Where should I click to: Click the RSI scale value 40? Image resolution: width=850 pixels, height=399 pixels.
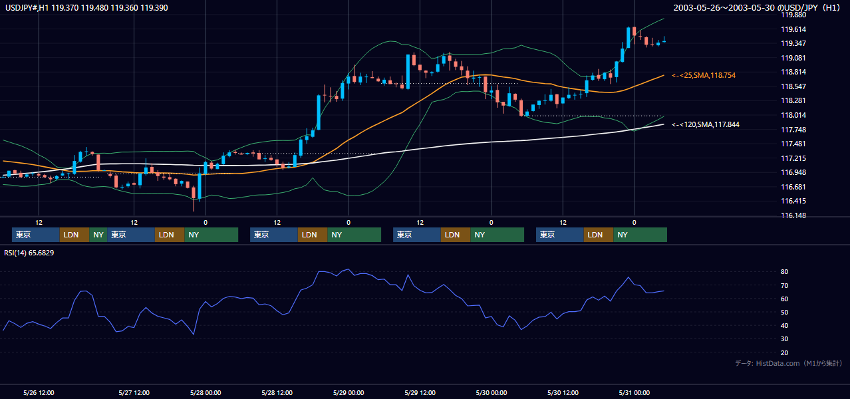784,325
